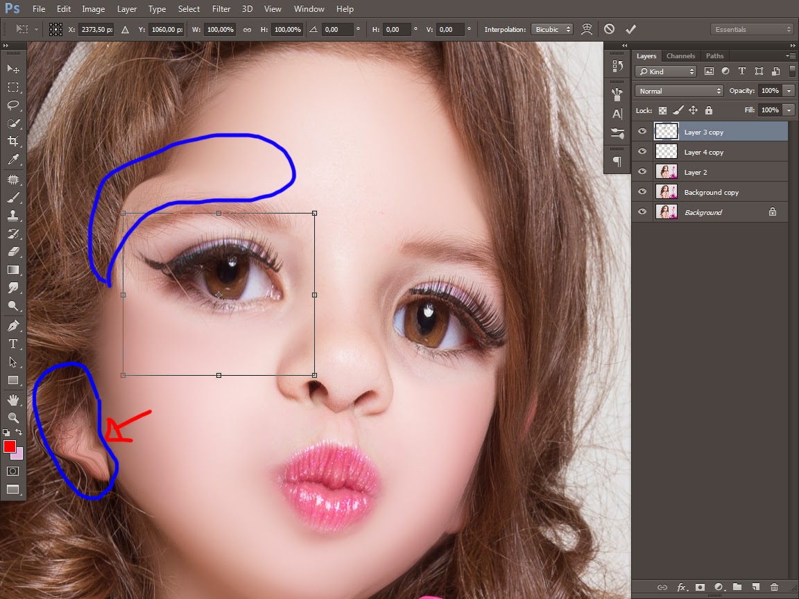Select the Gradient tool
The height and width of the screenshot is (599, 799).
pos(13,270)
